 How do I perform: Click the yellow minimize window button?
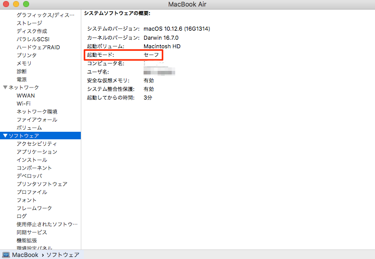(16, 4)
